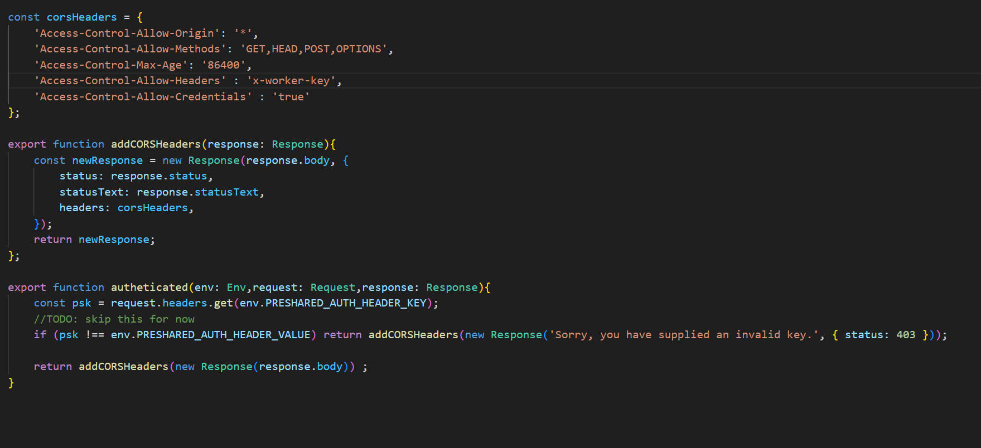Click the 'Access-Control-Allow-Origin' key string
Image resolution: width=981 pixels, height=448 pixels.
click(x=127, y=33)
